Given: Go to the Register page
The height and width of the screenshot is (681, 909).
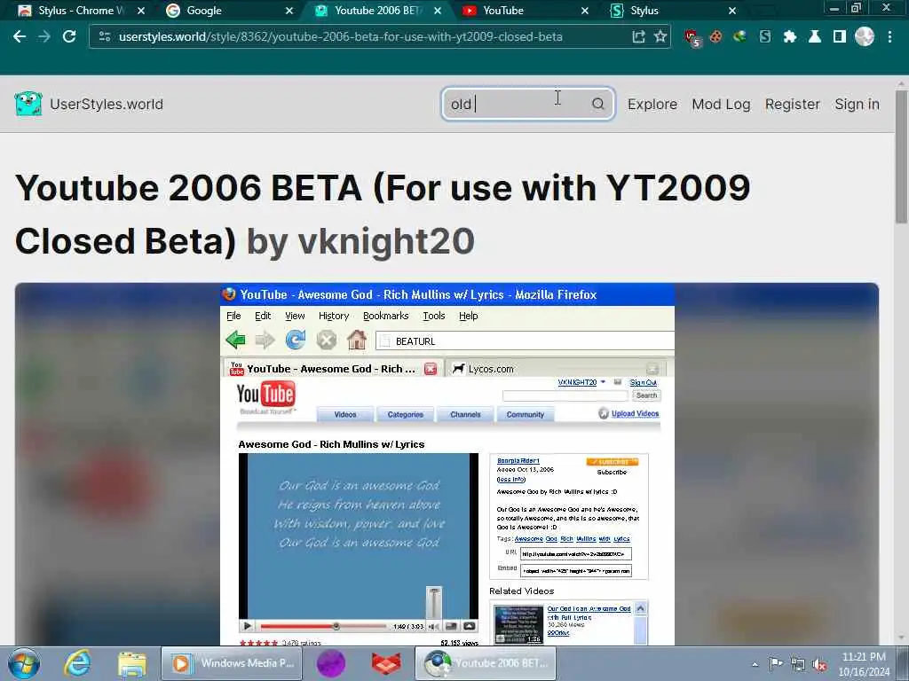Looking at the screenshot, I should tap(793, 105).
